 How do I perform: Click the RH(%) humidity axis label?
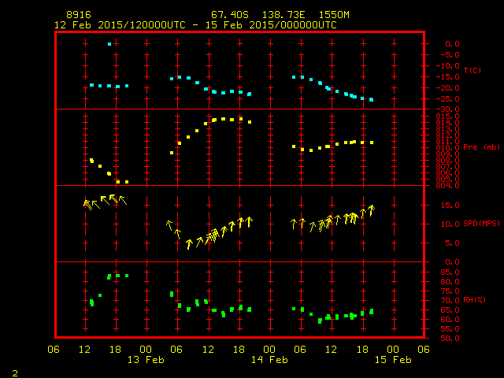(474, 300)
